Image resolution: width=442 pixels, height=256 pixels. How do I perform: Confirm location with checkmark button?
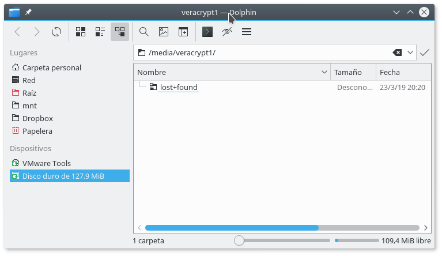click(x=425, y=52)
